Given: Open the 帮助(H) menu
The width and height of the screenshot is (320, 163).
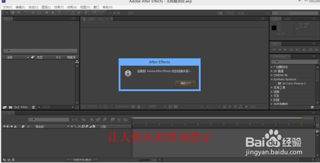Looking at the screenshot, I should (x=108, y=7).
